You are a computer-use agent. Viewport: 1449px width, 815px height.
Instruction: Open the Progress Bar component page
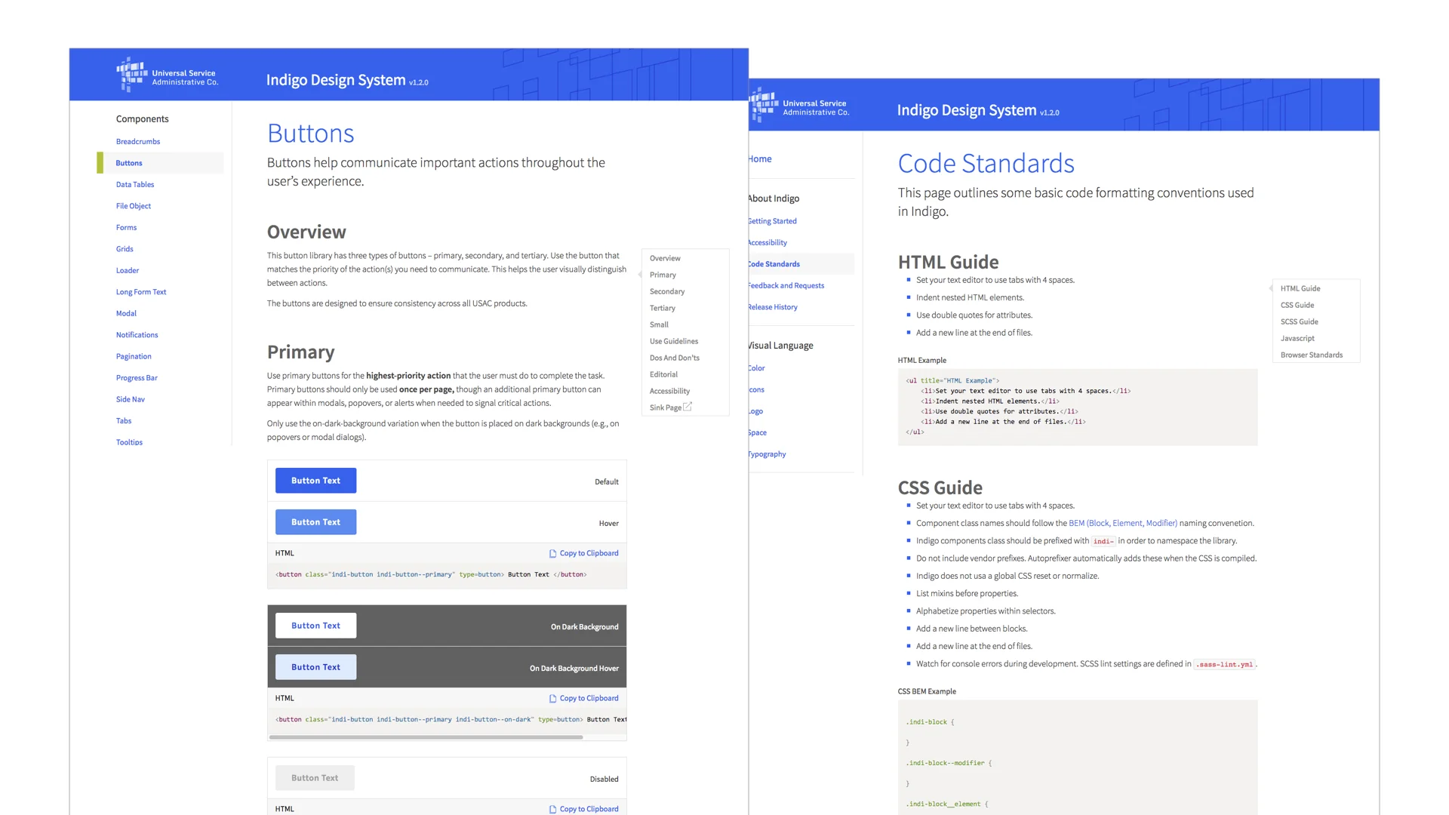pos(137,377)
